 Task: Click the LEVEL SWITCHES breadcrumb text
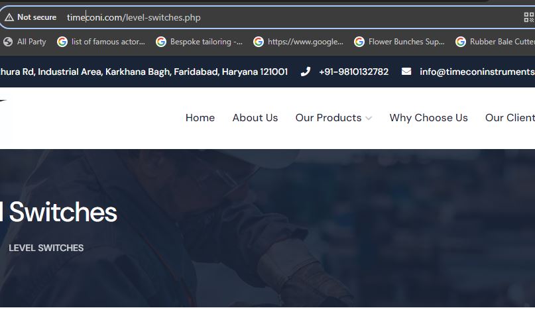click(x=46, y=248)
